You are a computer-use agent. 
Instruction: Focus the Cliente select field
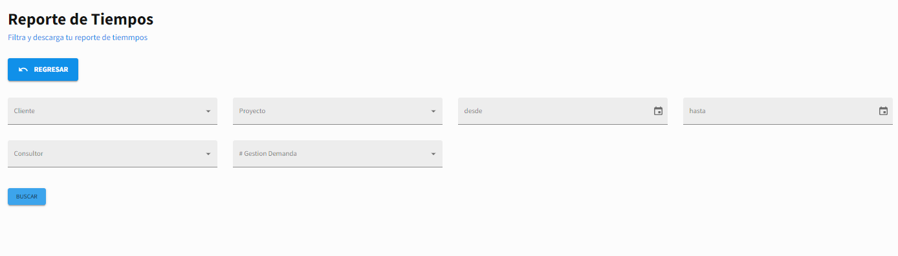(113, 111)
